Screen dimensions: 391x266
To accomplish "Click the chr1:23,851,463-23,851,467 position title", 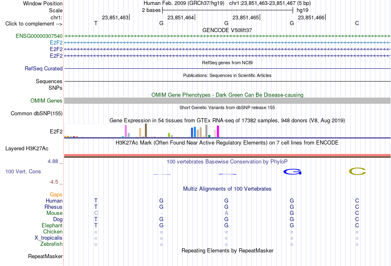I will 262,3.
